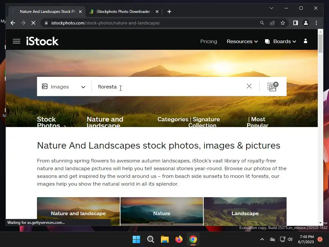Open network status in system tray

[282, 239]
